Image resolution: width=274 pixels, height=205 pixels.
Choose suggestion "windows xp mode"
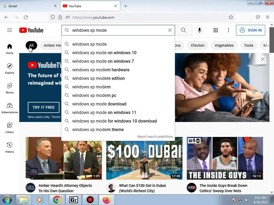(x=118, y=44)
